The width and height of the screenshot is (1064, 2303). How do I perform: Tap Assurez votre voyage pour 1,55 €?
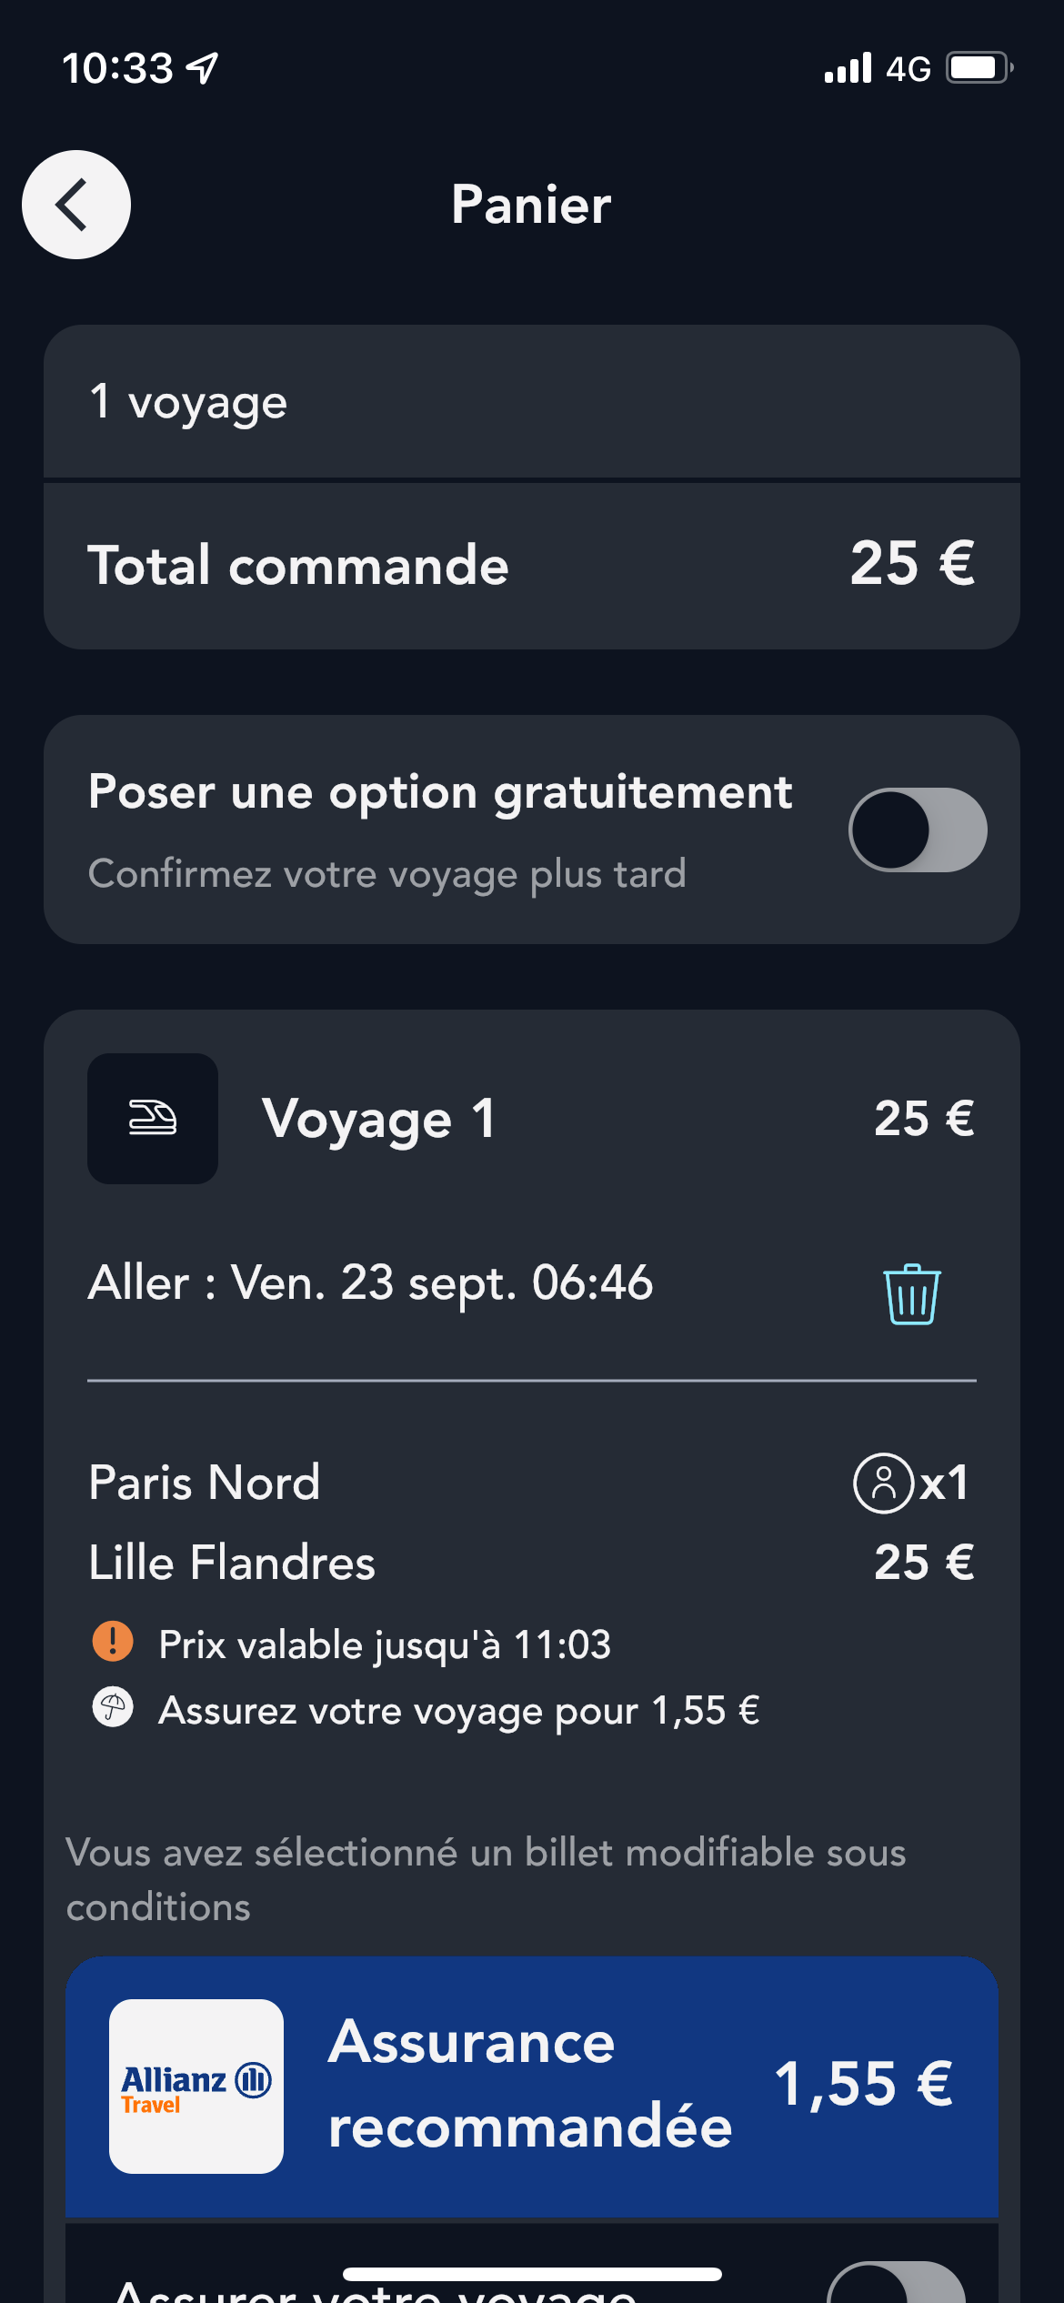[458, 1711]
